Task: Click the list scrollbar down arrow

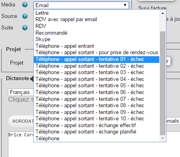Action: [162, 138]
